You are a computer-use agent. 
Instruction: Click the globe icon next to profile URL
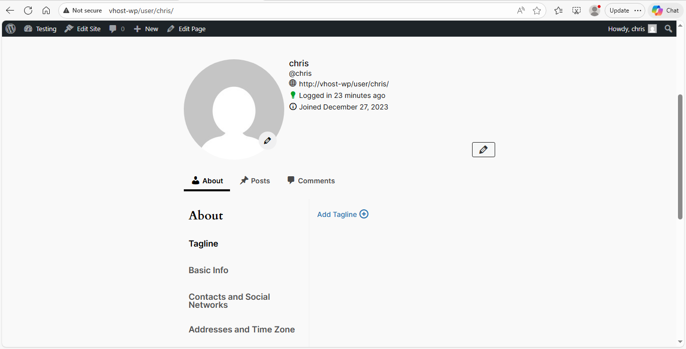pos(293,83)
